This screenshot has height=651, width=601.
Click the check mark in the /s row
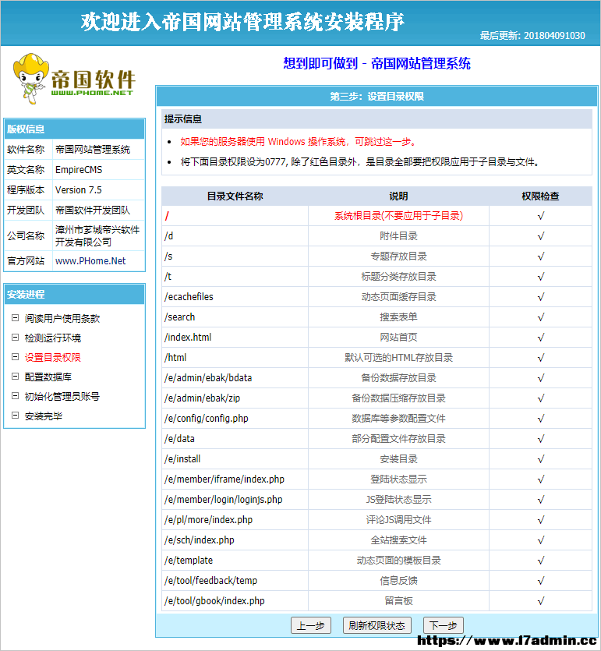click(540, 257)
